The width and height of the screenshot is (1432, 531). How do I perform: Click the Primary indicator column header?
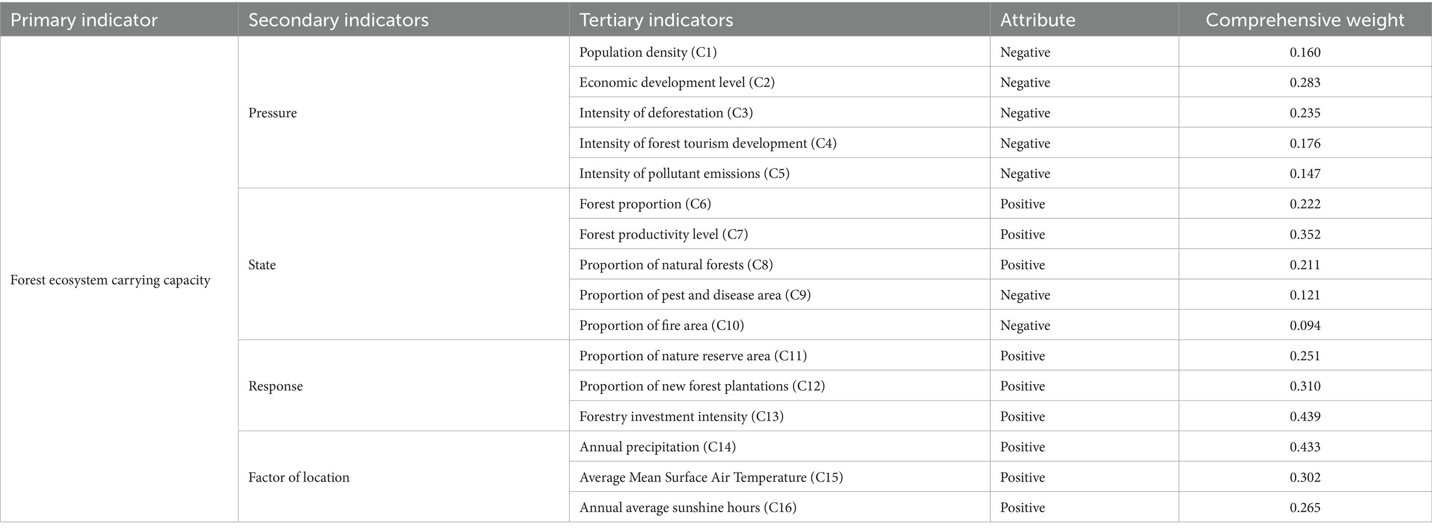(x=119, y=19)
